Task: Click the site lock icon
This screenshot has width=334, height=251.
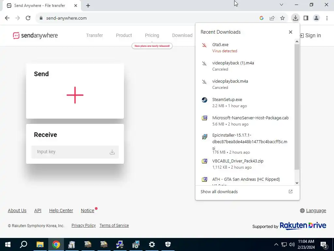Action: (x=41, y=18)
